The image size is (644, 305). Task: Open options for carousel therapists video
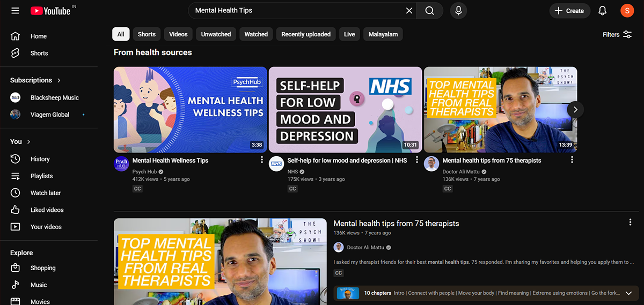[572, 160]
